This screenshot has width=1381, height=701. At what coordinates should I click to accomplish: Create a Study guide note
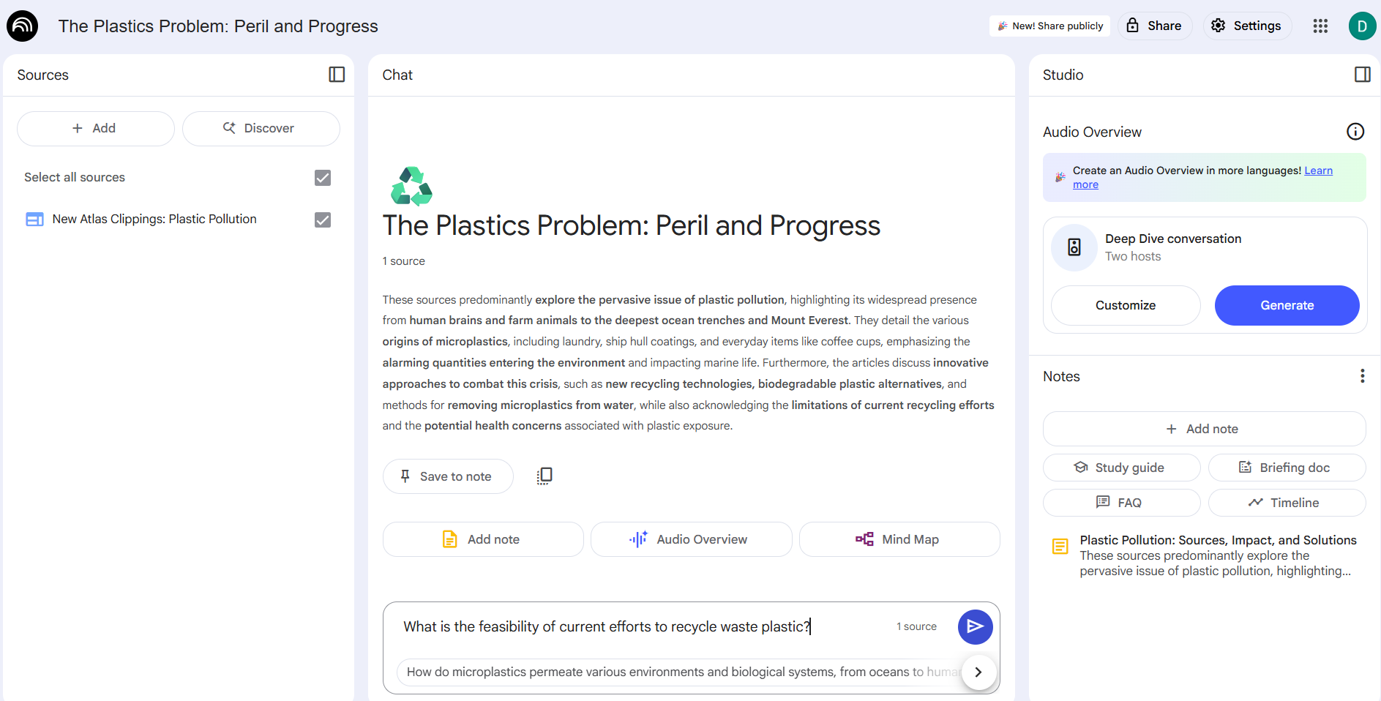[x=1121, y=468]
